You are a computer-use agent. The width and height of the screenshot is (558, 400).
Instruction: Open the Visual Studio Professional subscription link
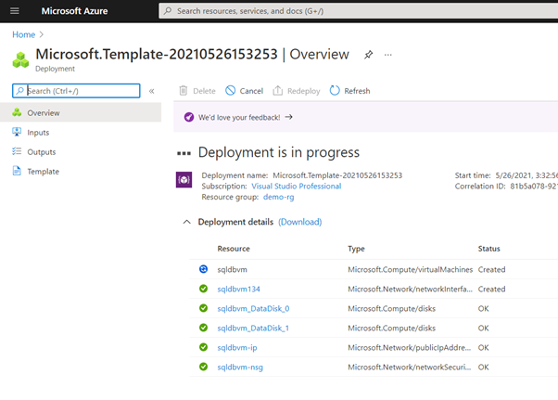pyautogui.click(x=296, y=187)
